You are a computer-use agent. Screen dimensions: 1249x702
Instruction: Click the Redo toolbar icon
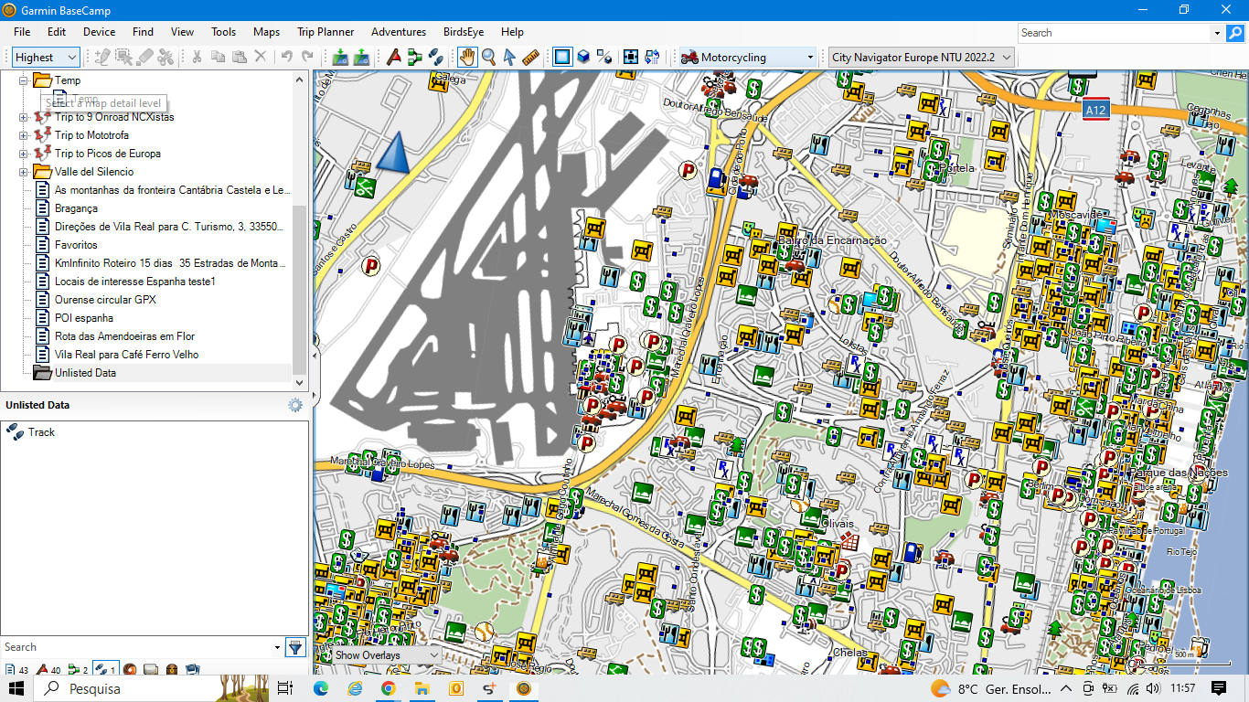(307, 57)
